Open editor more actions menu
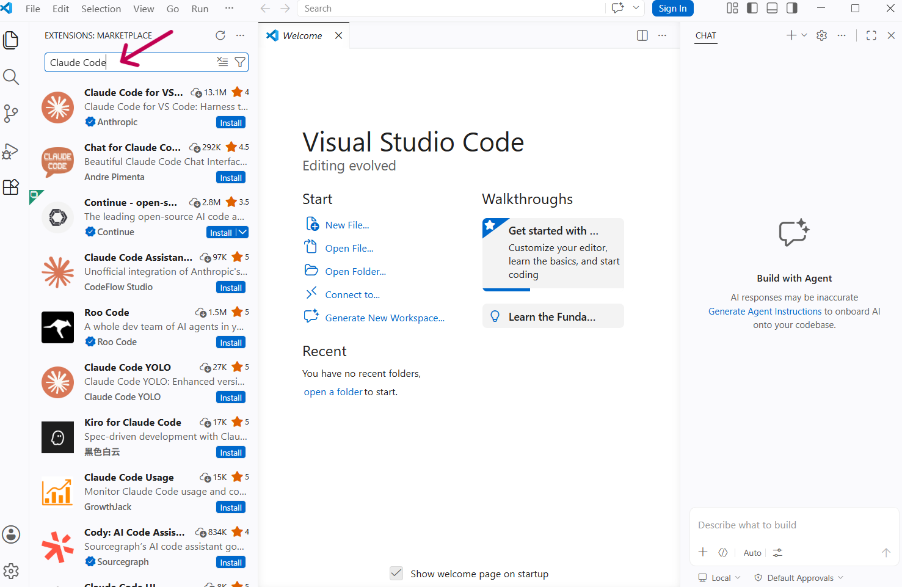Viewport: 902px width, 587px height. [662, 35]
